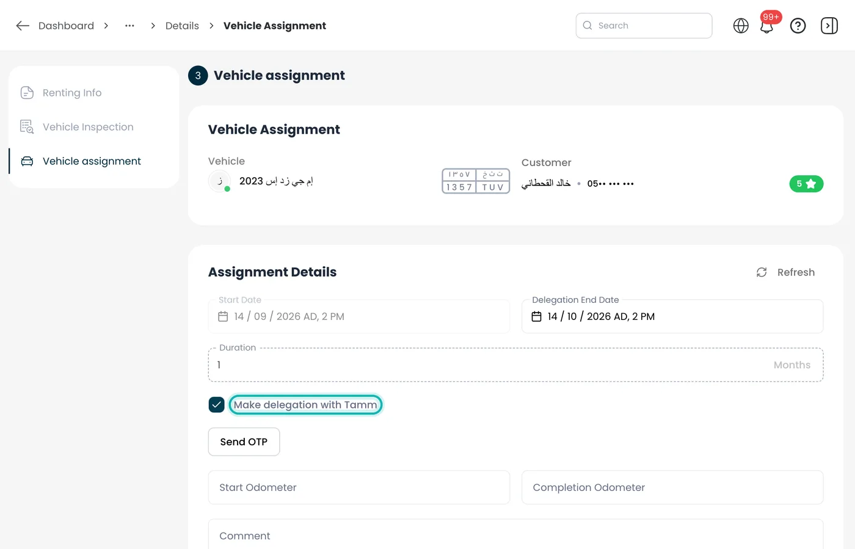Click the Vehicle Assignment breadcrumb
Viewport: 855px width, 549px height.
(x=275, y=26)
